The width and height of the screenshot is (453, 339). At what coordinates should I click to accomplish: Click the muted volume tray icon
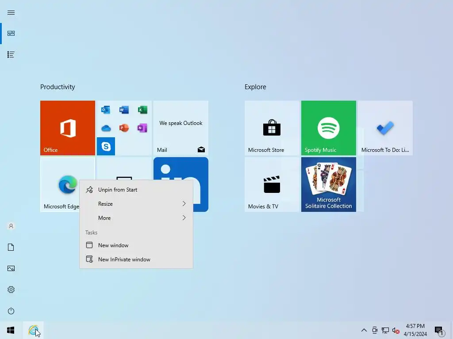click(396, 330)
